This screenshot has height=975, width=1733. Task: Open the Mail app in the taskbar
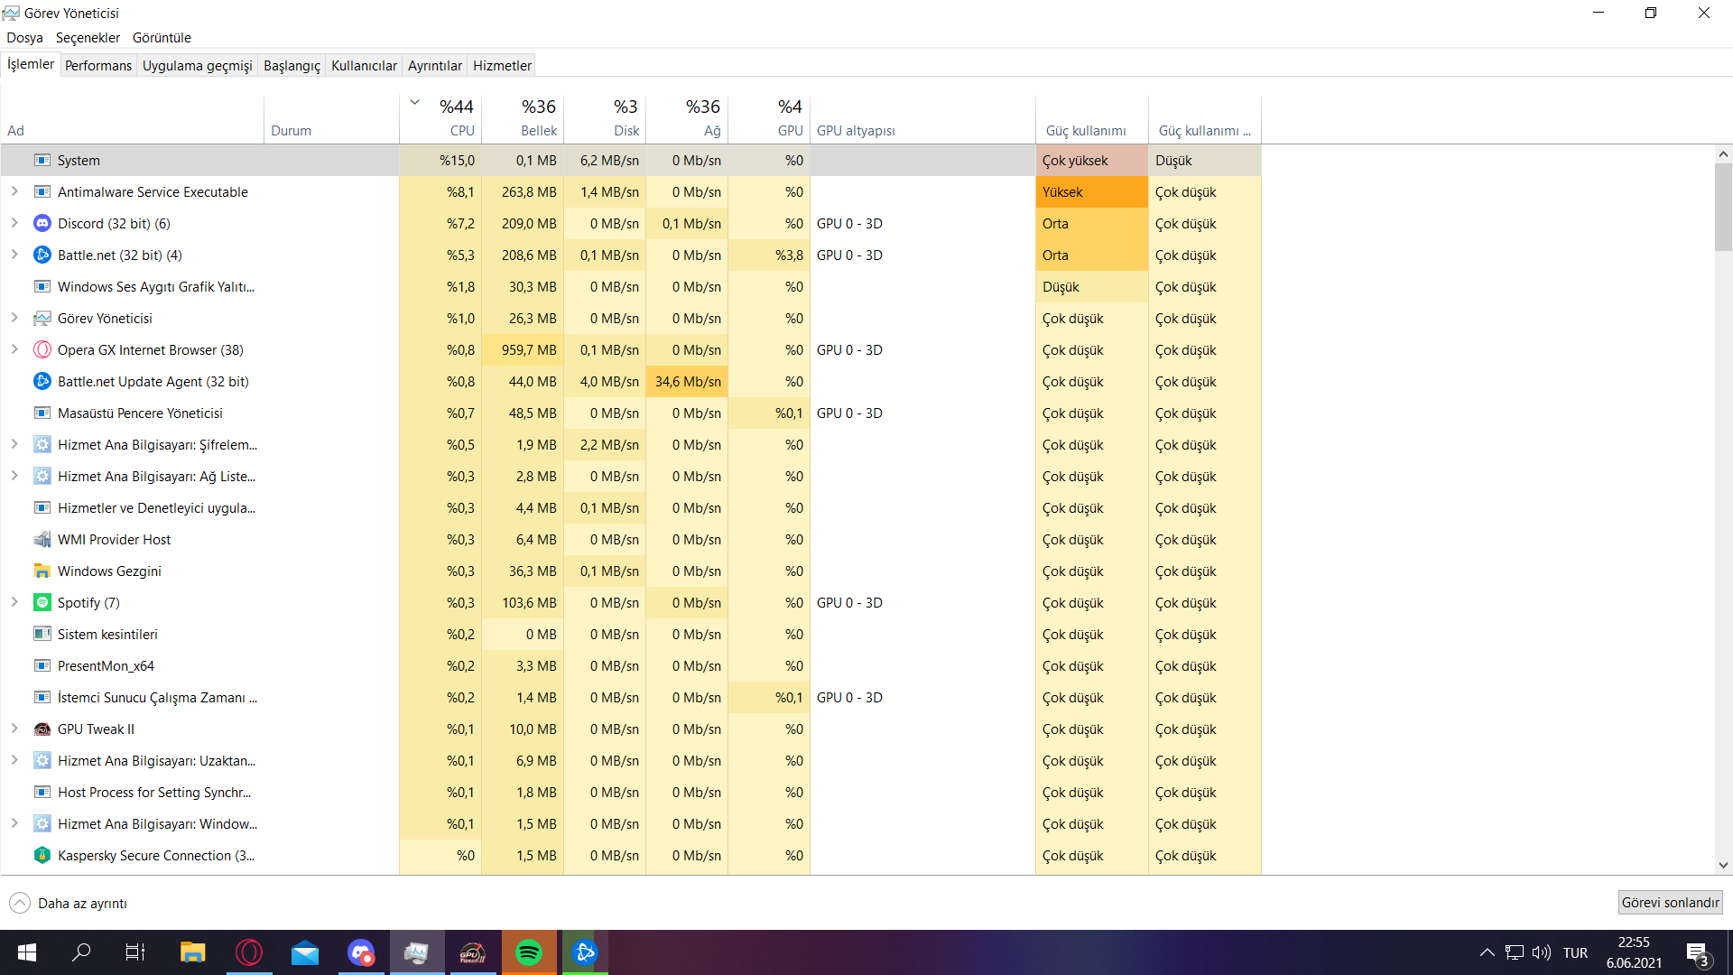305,952
